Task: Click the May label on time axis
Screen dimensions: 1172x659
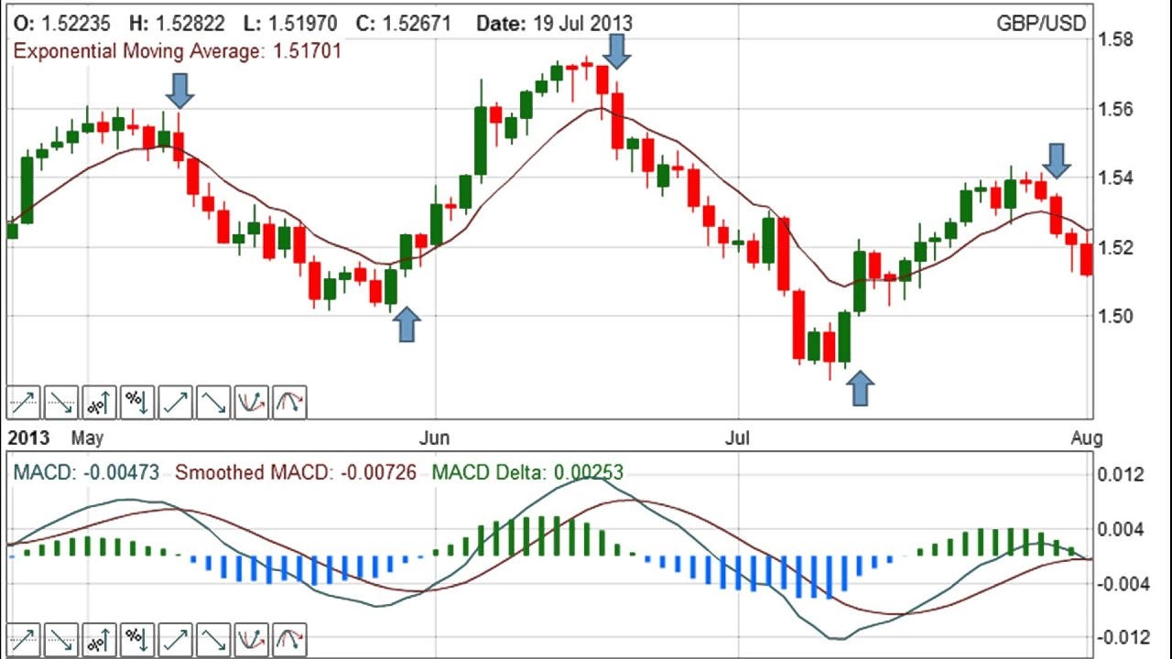Action: click(x=87, y=438)
